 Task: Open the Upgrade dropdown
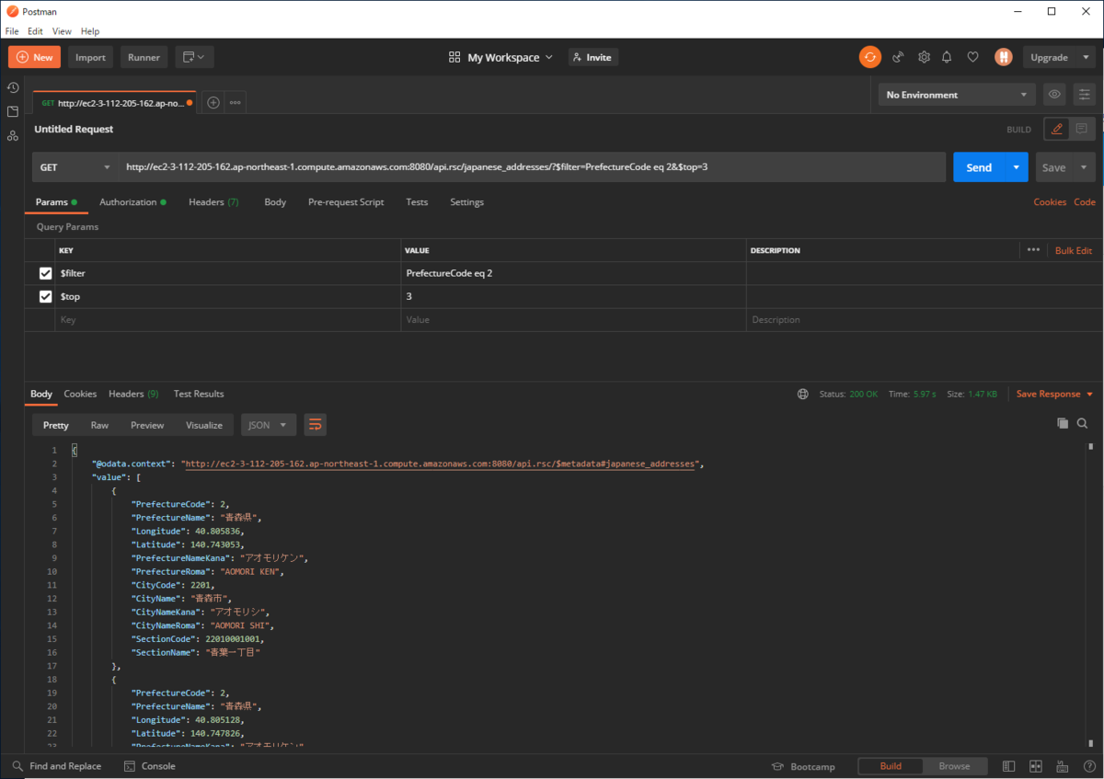(1059, 57)
